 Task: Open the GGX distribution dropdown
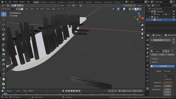pos(169,76)
